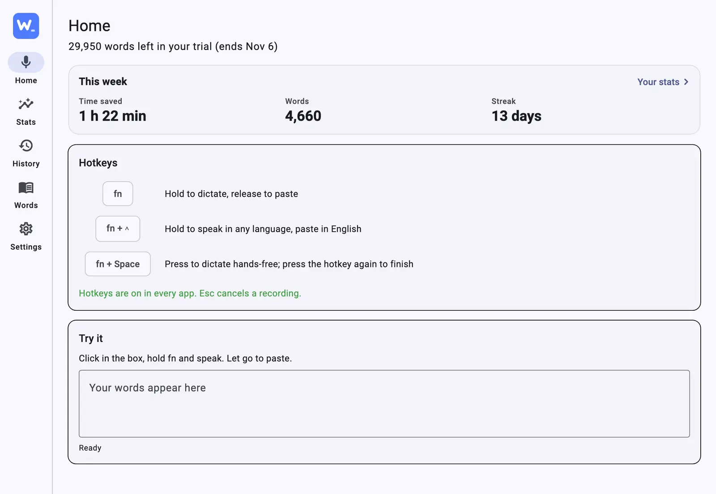
Task: Click the fn + caret hotkey button
Action: point(118,228)
